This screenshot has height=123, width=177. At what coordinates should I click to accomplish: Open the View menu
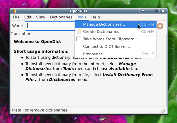click(40, 17)
